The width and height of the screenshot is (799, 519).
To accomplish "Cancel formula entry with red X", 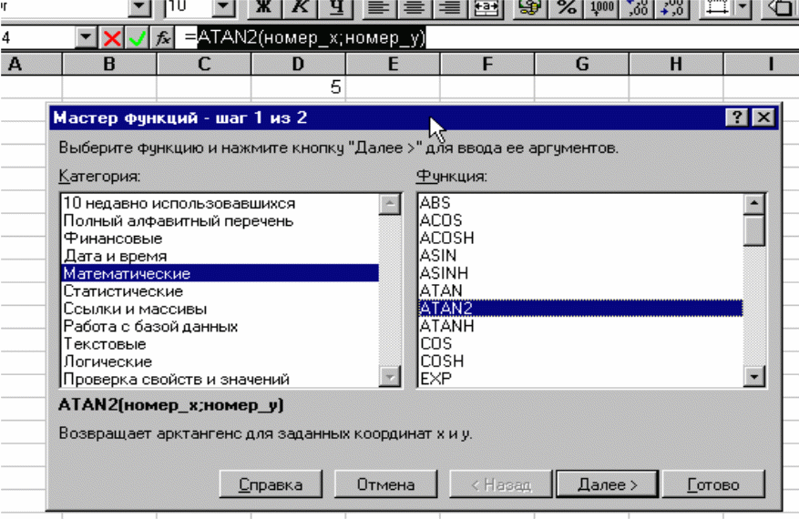I will tap(112, 39).
